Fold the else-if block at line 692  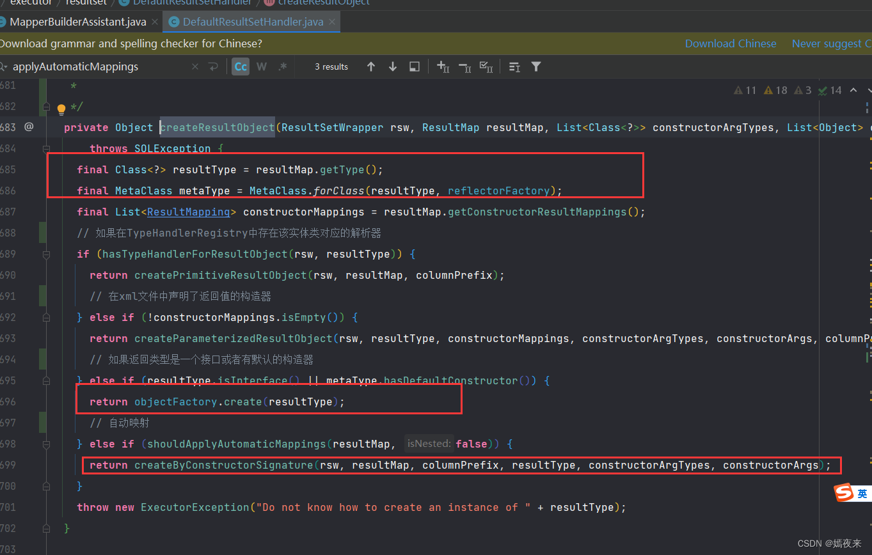coord(46,317)
